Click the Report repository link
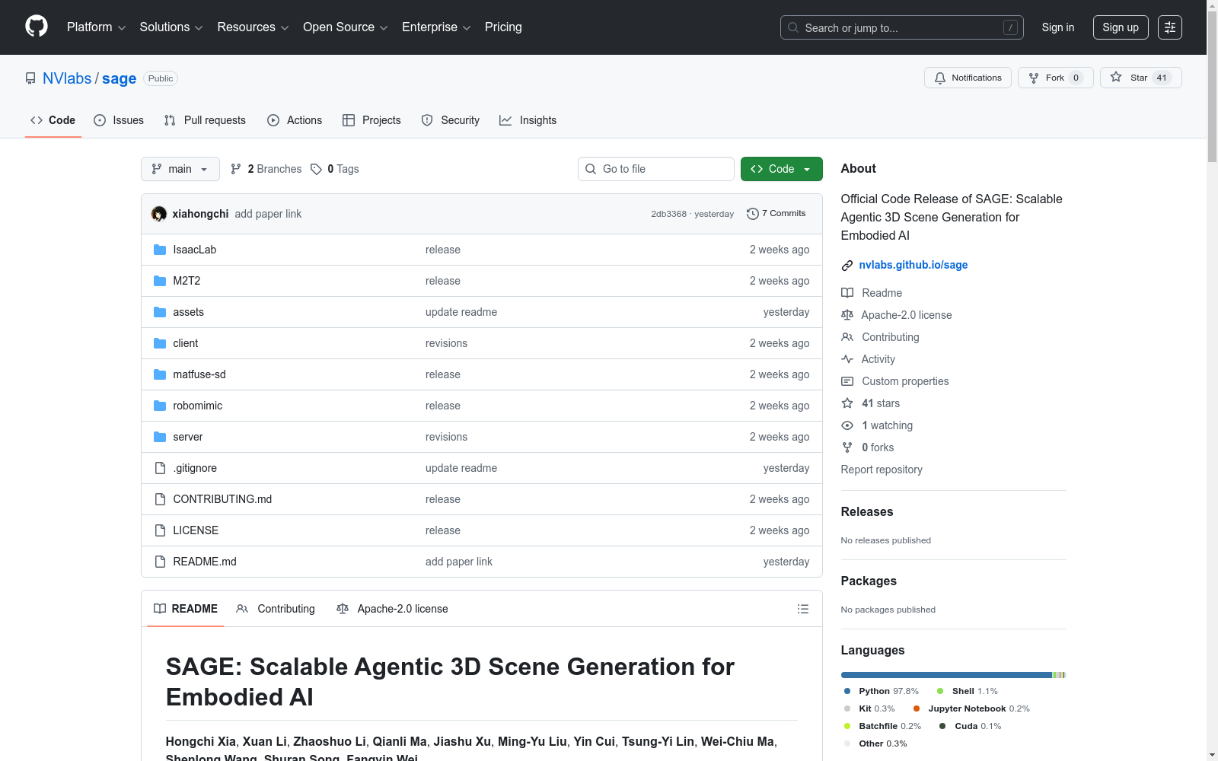1218x761 pixels. coord(882,470)
